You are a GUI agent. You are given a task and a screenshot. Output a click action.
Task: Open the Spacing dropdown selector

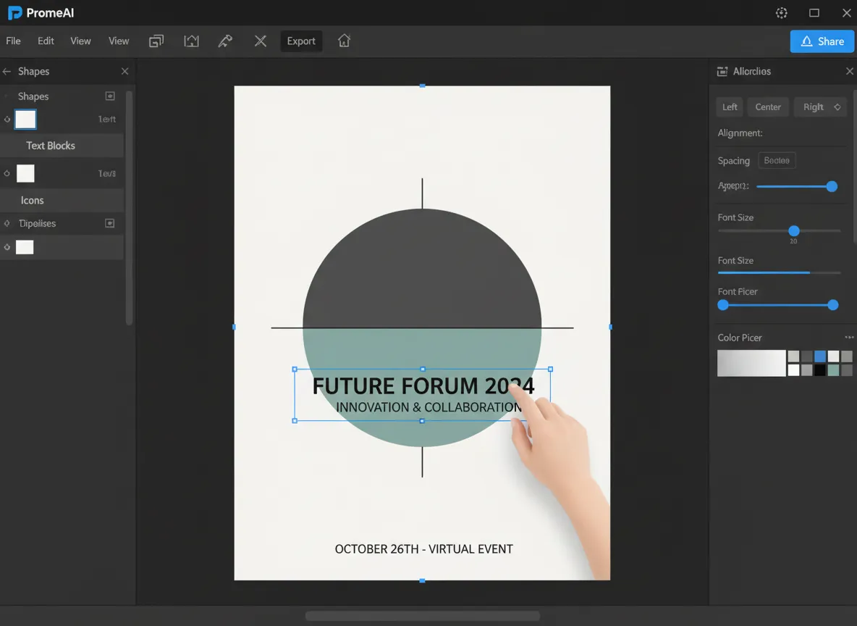point(776,160)
